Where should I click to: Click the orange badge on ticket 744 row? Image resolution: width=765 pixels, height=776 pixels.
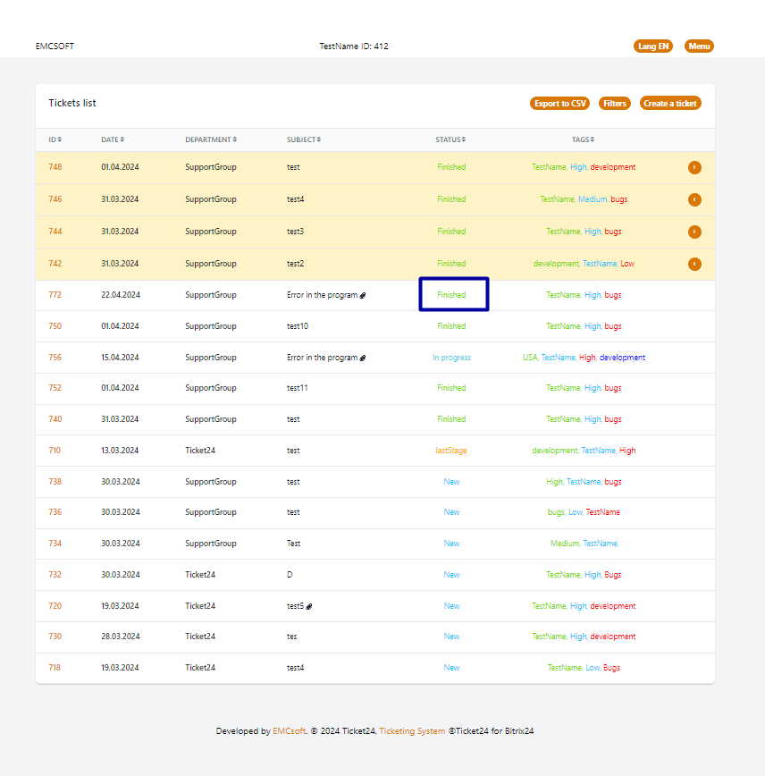(x=694, y=232)
